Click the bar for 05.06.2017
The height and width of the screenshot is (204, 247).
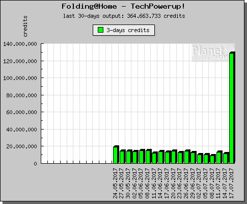pos(142,156)
